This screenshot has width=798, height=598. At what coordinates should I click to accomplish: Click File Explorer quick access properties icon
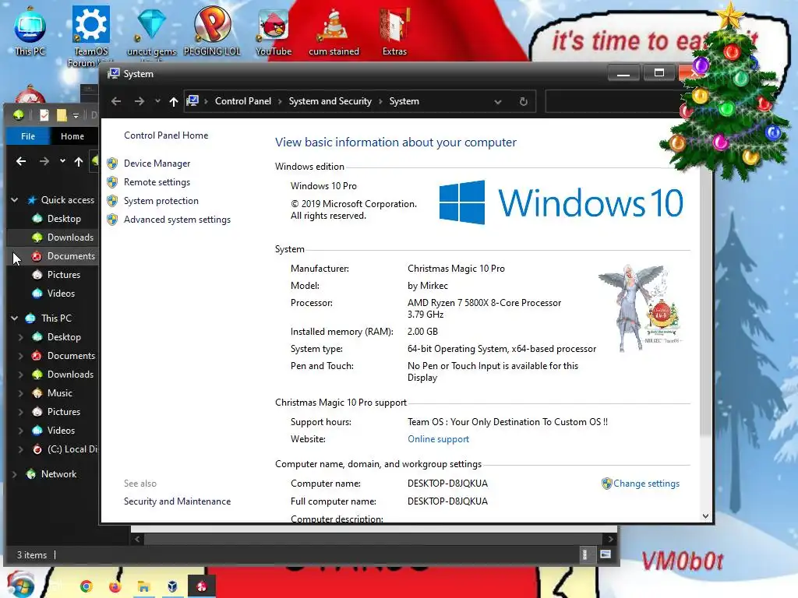[x=44, y=115]
